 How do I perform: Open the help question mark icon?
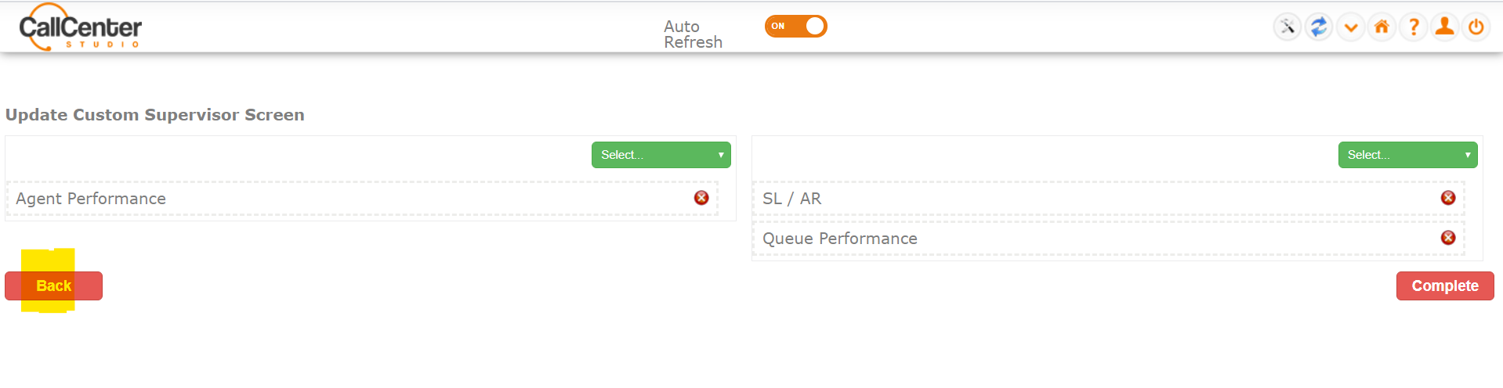pyautogui.click(x=1413, y=27)
